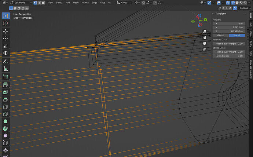Activate the Move tool
Screen dimensions: 253x157
click(x=5, y=31)
